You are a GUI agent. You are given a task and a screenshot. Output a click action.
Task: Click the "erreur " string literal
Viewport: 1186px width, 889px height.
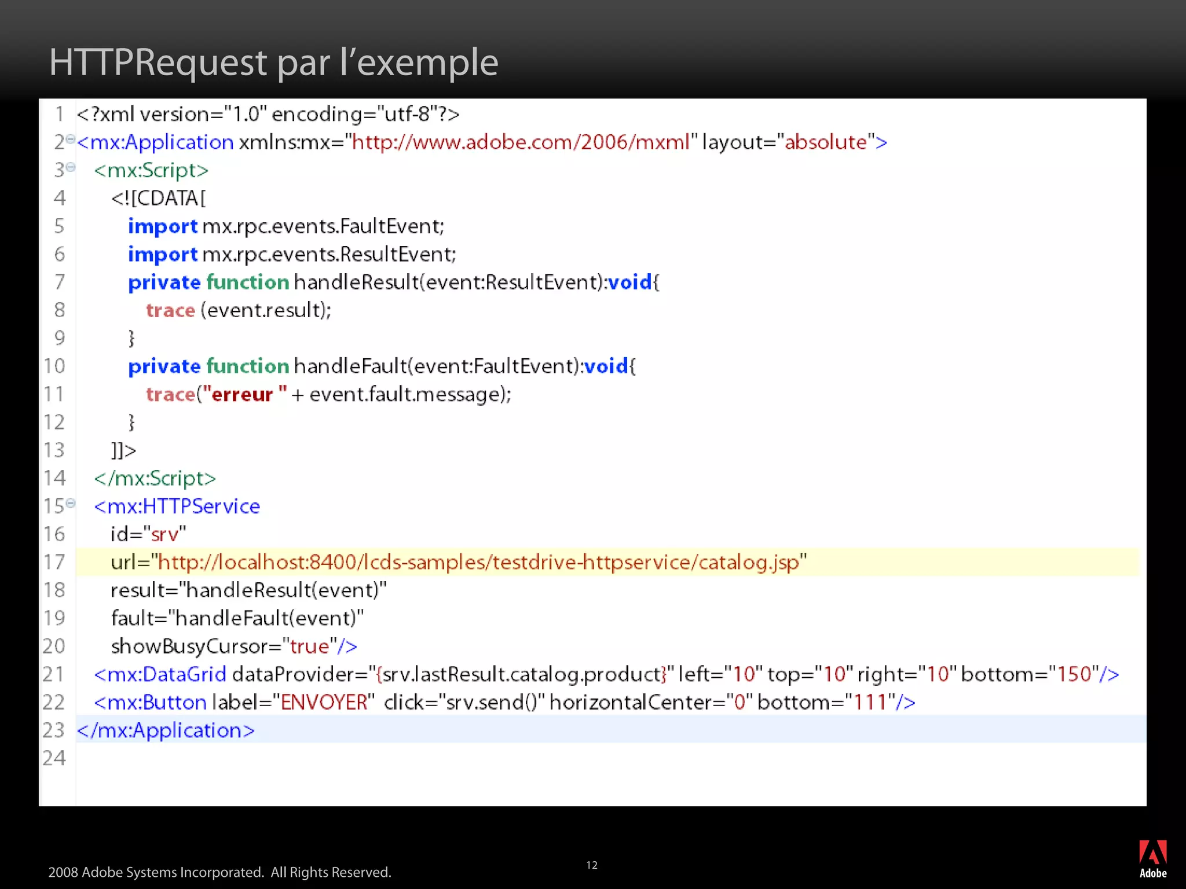click(x=244, y=394)
